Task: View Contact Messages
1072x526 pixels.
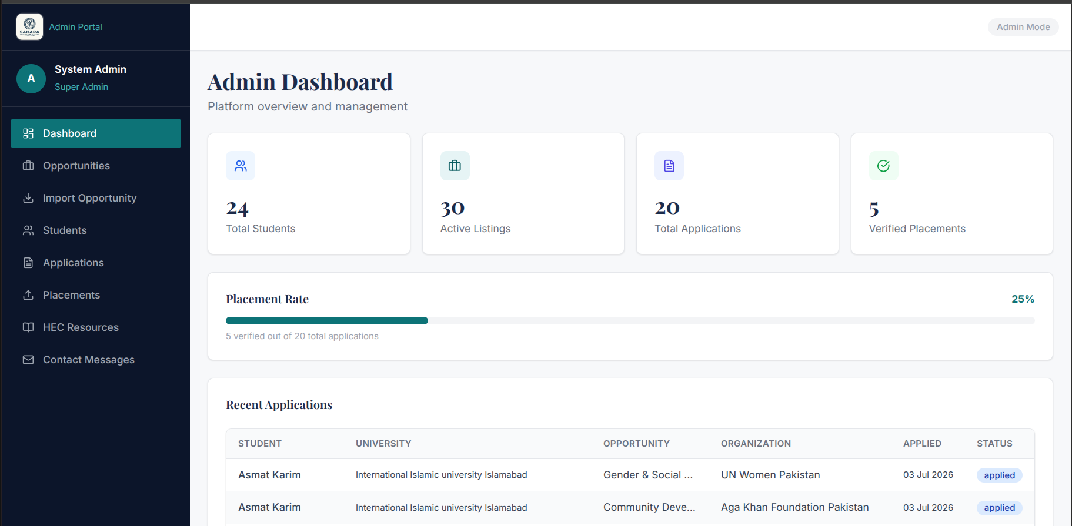Action: click(x=96, y=360)
